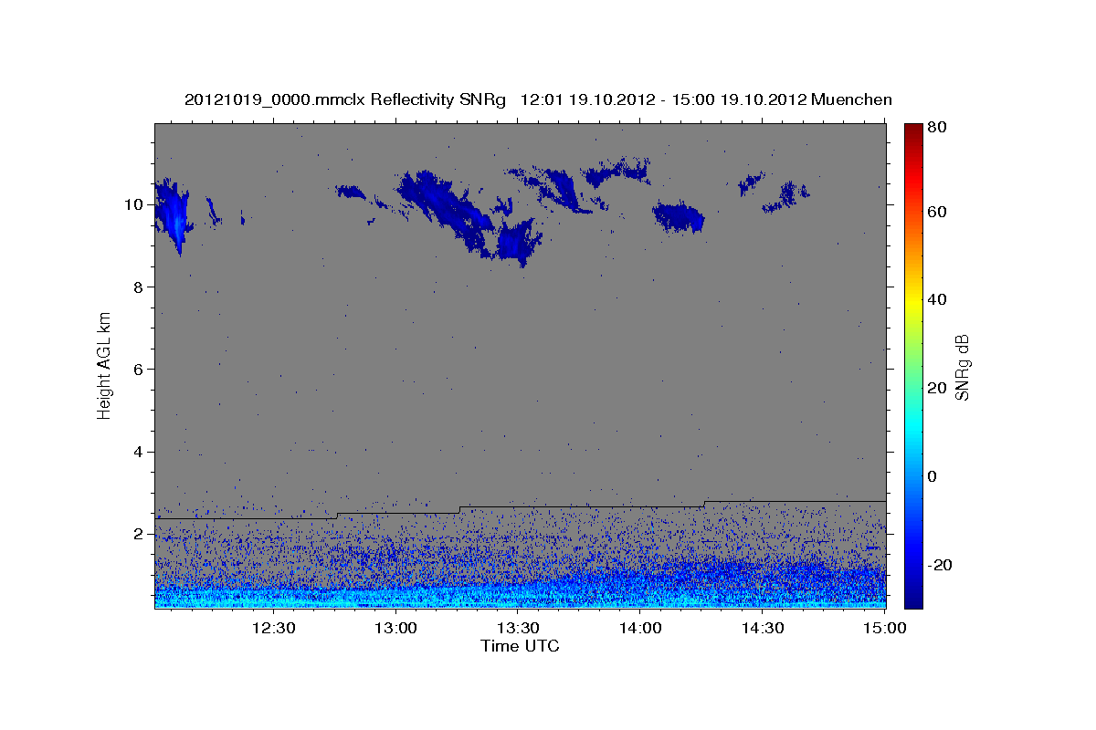Click the colorbar value -20
Screen dimensions: 1096x730
coord(939,566)
